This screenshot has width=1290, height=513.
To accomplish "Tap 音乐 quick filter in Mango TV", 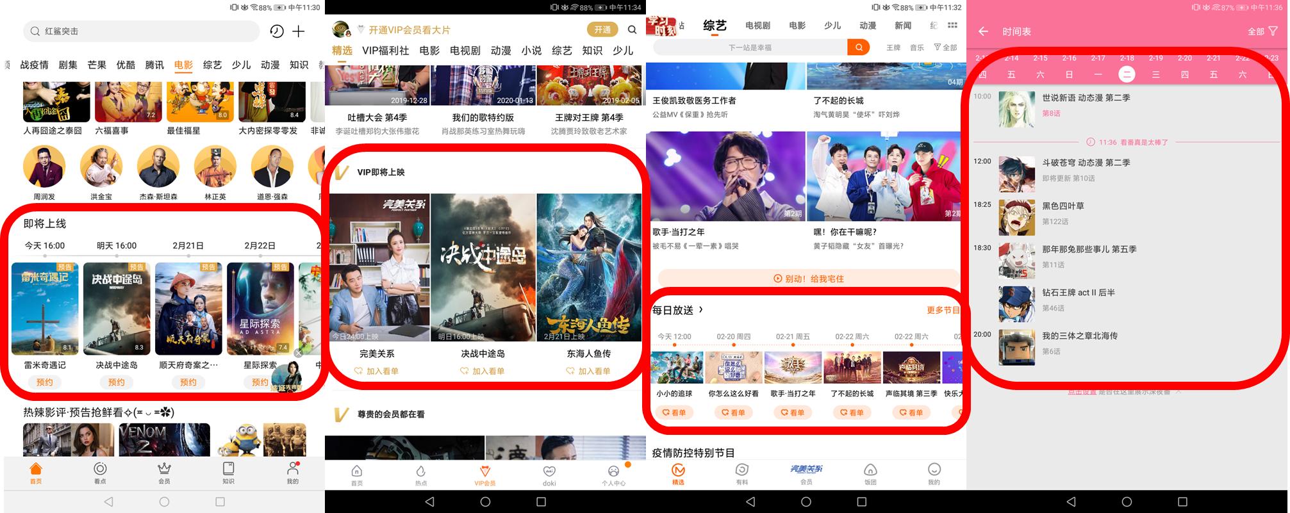I will click(x=917, y=47).
